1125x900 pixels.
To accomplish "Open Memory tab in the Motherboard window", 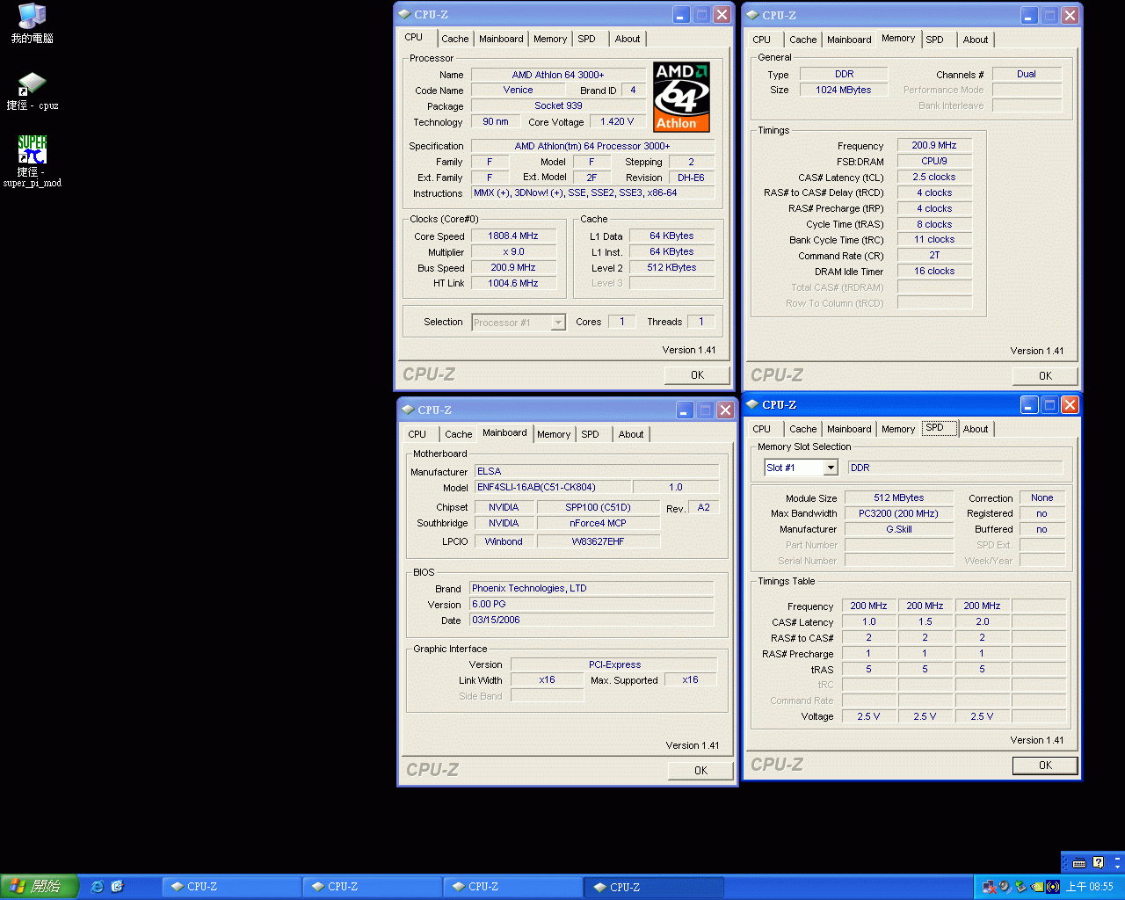I will [554, 434].
